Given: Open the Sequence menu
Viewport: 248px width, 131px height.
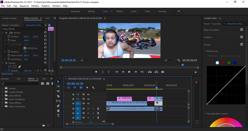Looking at the screenshot, I should point(24,6).
